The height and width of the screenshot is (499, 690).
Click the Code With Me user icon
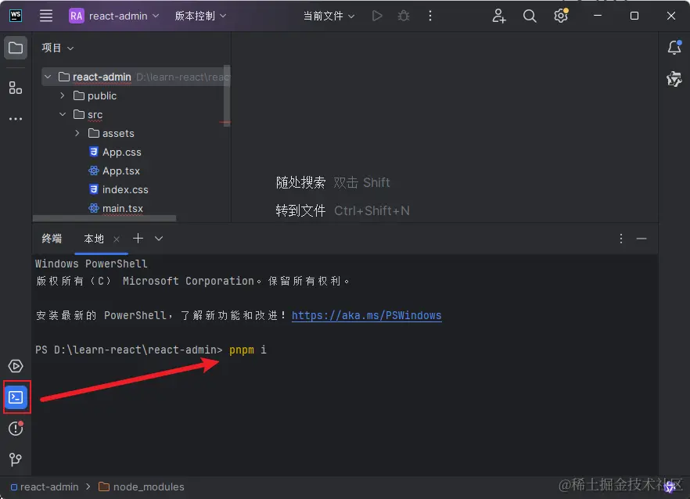pyautogui.click(x=499, y=16)
